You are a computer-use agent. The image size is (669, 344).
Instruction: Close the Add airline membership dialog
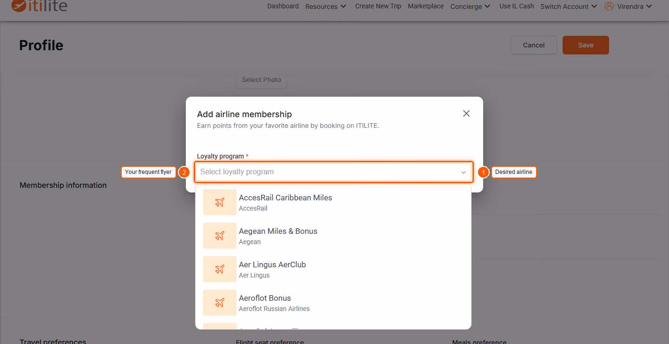click(466, 113)
